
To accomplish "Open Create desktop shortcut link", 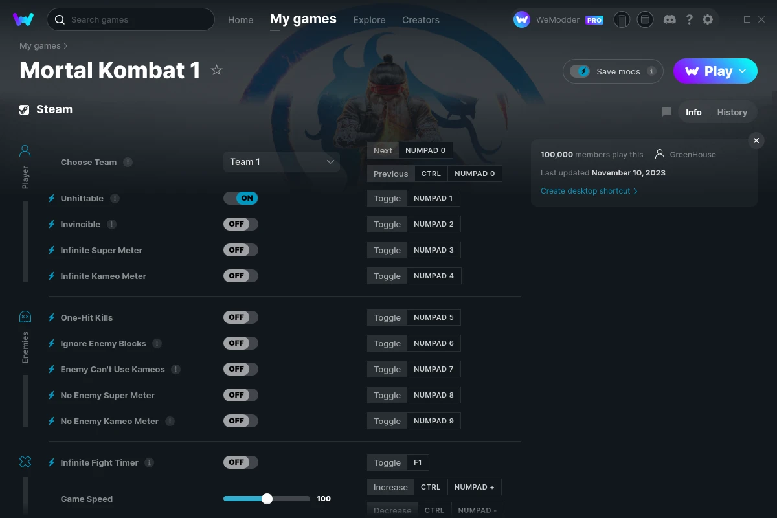I will click(589, 191).
